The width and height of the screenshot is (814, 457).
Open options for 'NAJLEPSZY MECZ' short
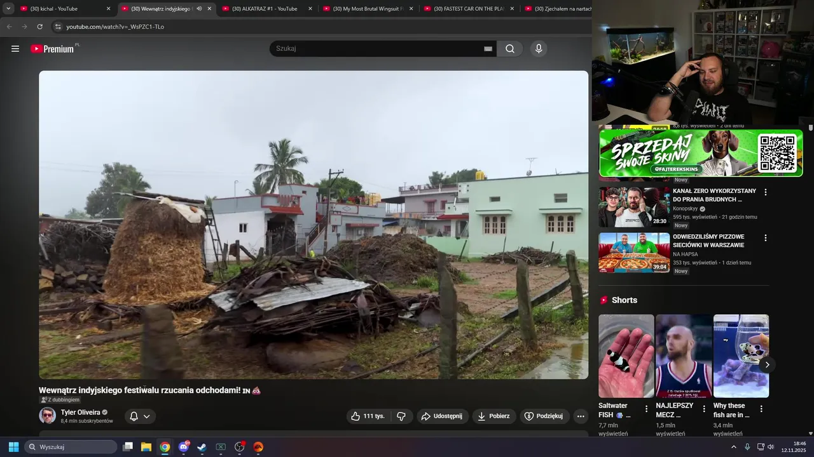coord(703,409)
